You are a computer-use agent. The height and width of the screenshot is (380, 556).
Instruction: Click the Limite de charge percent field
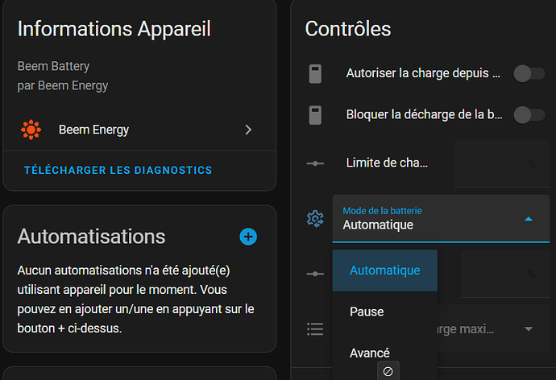[x=502, y=163]
